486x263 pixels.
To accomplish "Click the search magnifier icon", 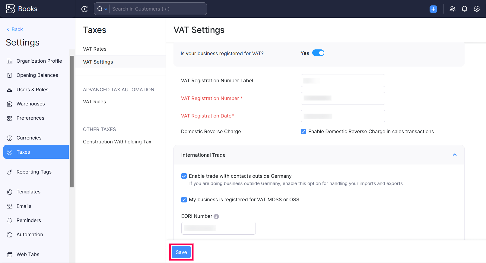I will click(x=100, y=9).
